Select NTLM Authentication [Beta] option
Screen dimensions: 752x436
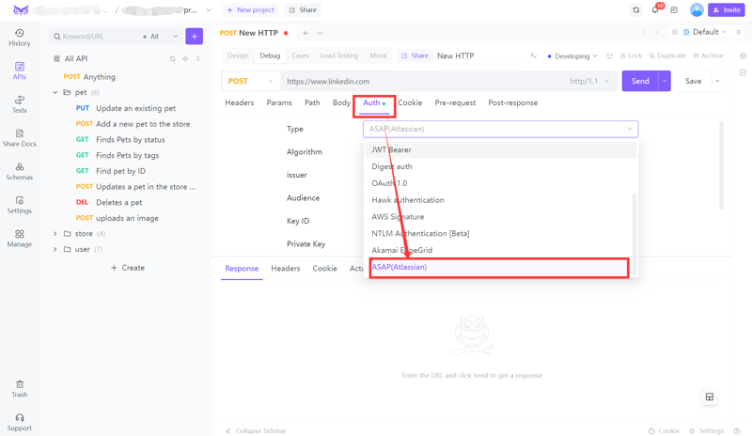tap(500, 234)
